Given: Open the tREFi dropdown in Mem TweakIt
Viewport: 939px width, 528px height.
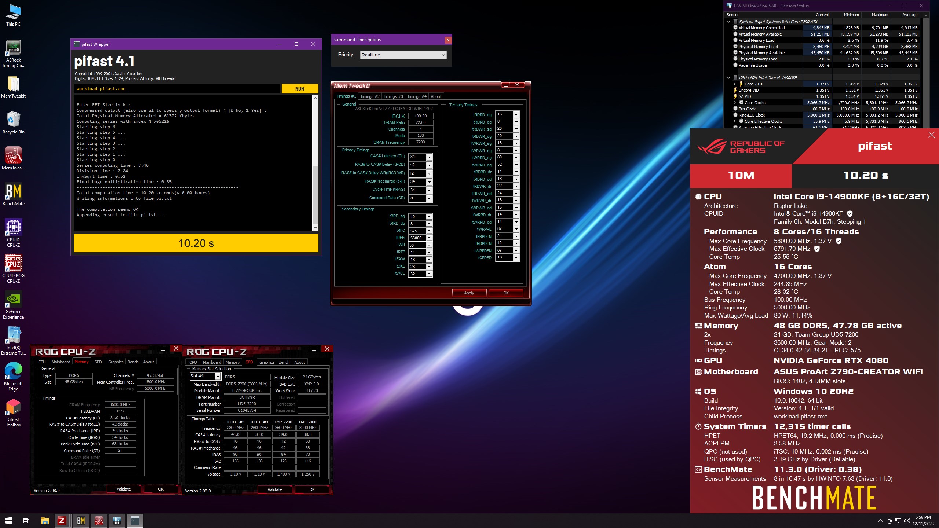Looking at the screenshot, I should point(429,238).
